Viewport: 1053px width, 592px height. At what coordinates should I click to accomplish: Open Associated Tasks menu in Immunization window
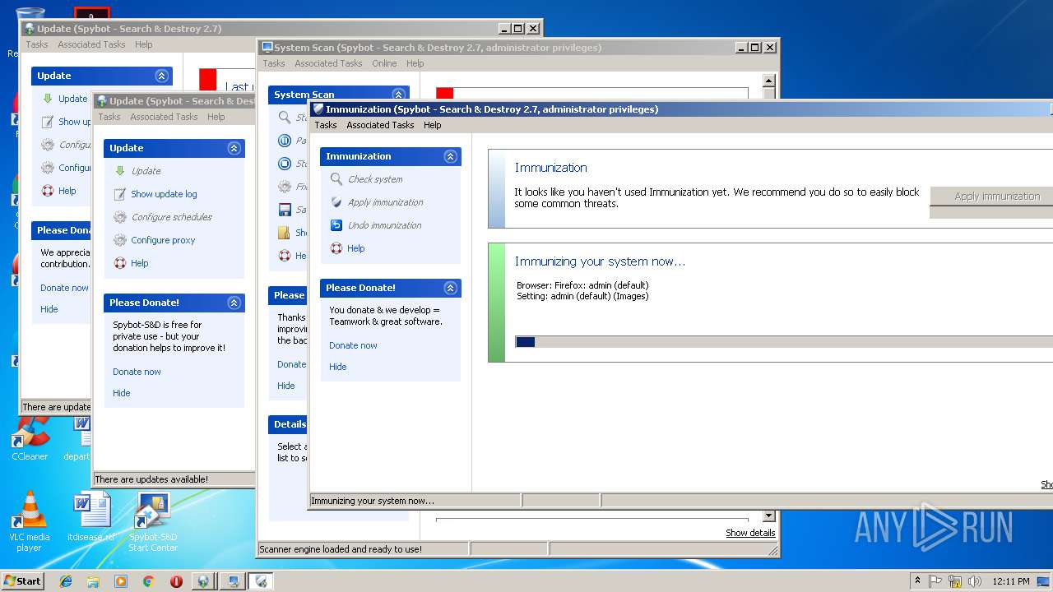click(x=380, y=125)
